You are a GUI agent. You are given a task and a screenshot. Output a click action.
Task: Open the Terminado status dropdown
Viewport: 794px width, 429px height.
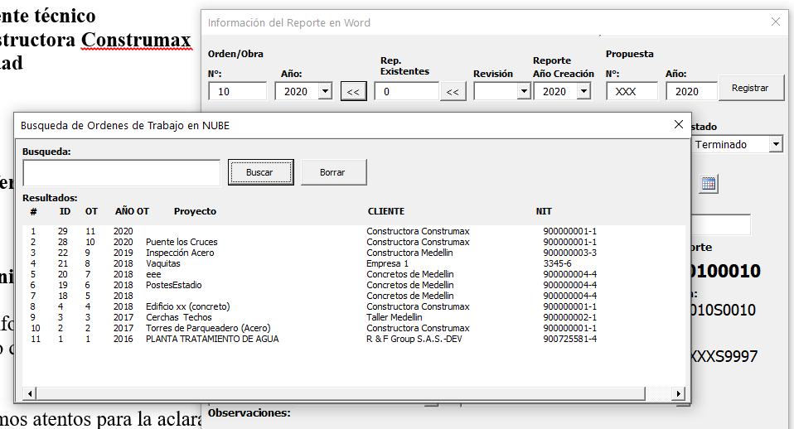point(775,145)
